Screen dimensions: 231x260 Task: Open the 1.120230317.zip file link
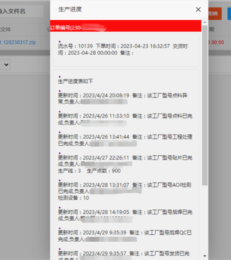pos(18,42)
